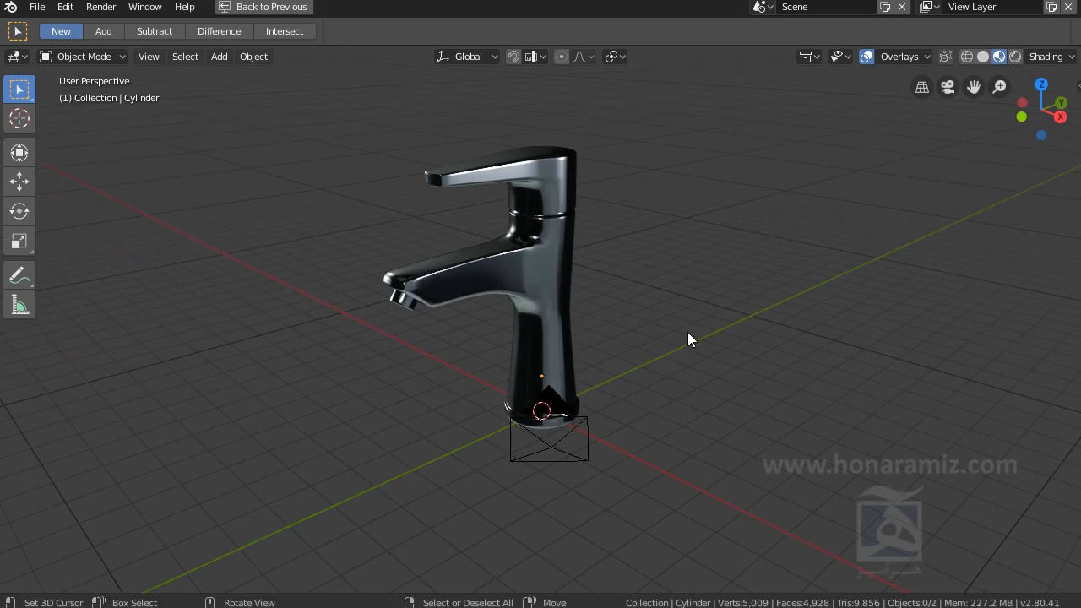Expand the Overlays options dropdown

tap(904, 57)
